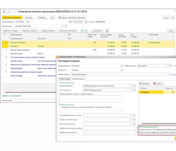The height and width of the screenshot is (151, 176).
Task: Move position down with blue arrow
Action: click(86, 31)
